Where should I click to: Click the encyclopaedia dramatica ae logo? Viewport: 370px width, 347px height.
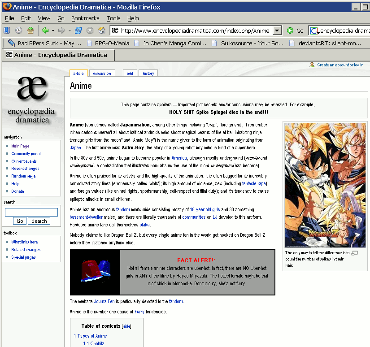(x=32, y=100)
